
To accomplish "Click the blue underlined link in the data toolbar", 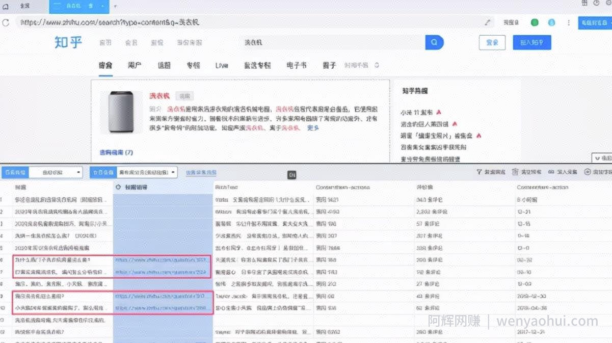I will coord(201,173).
